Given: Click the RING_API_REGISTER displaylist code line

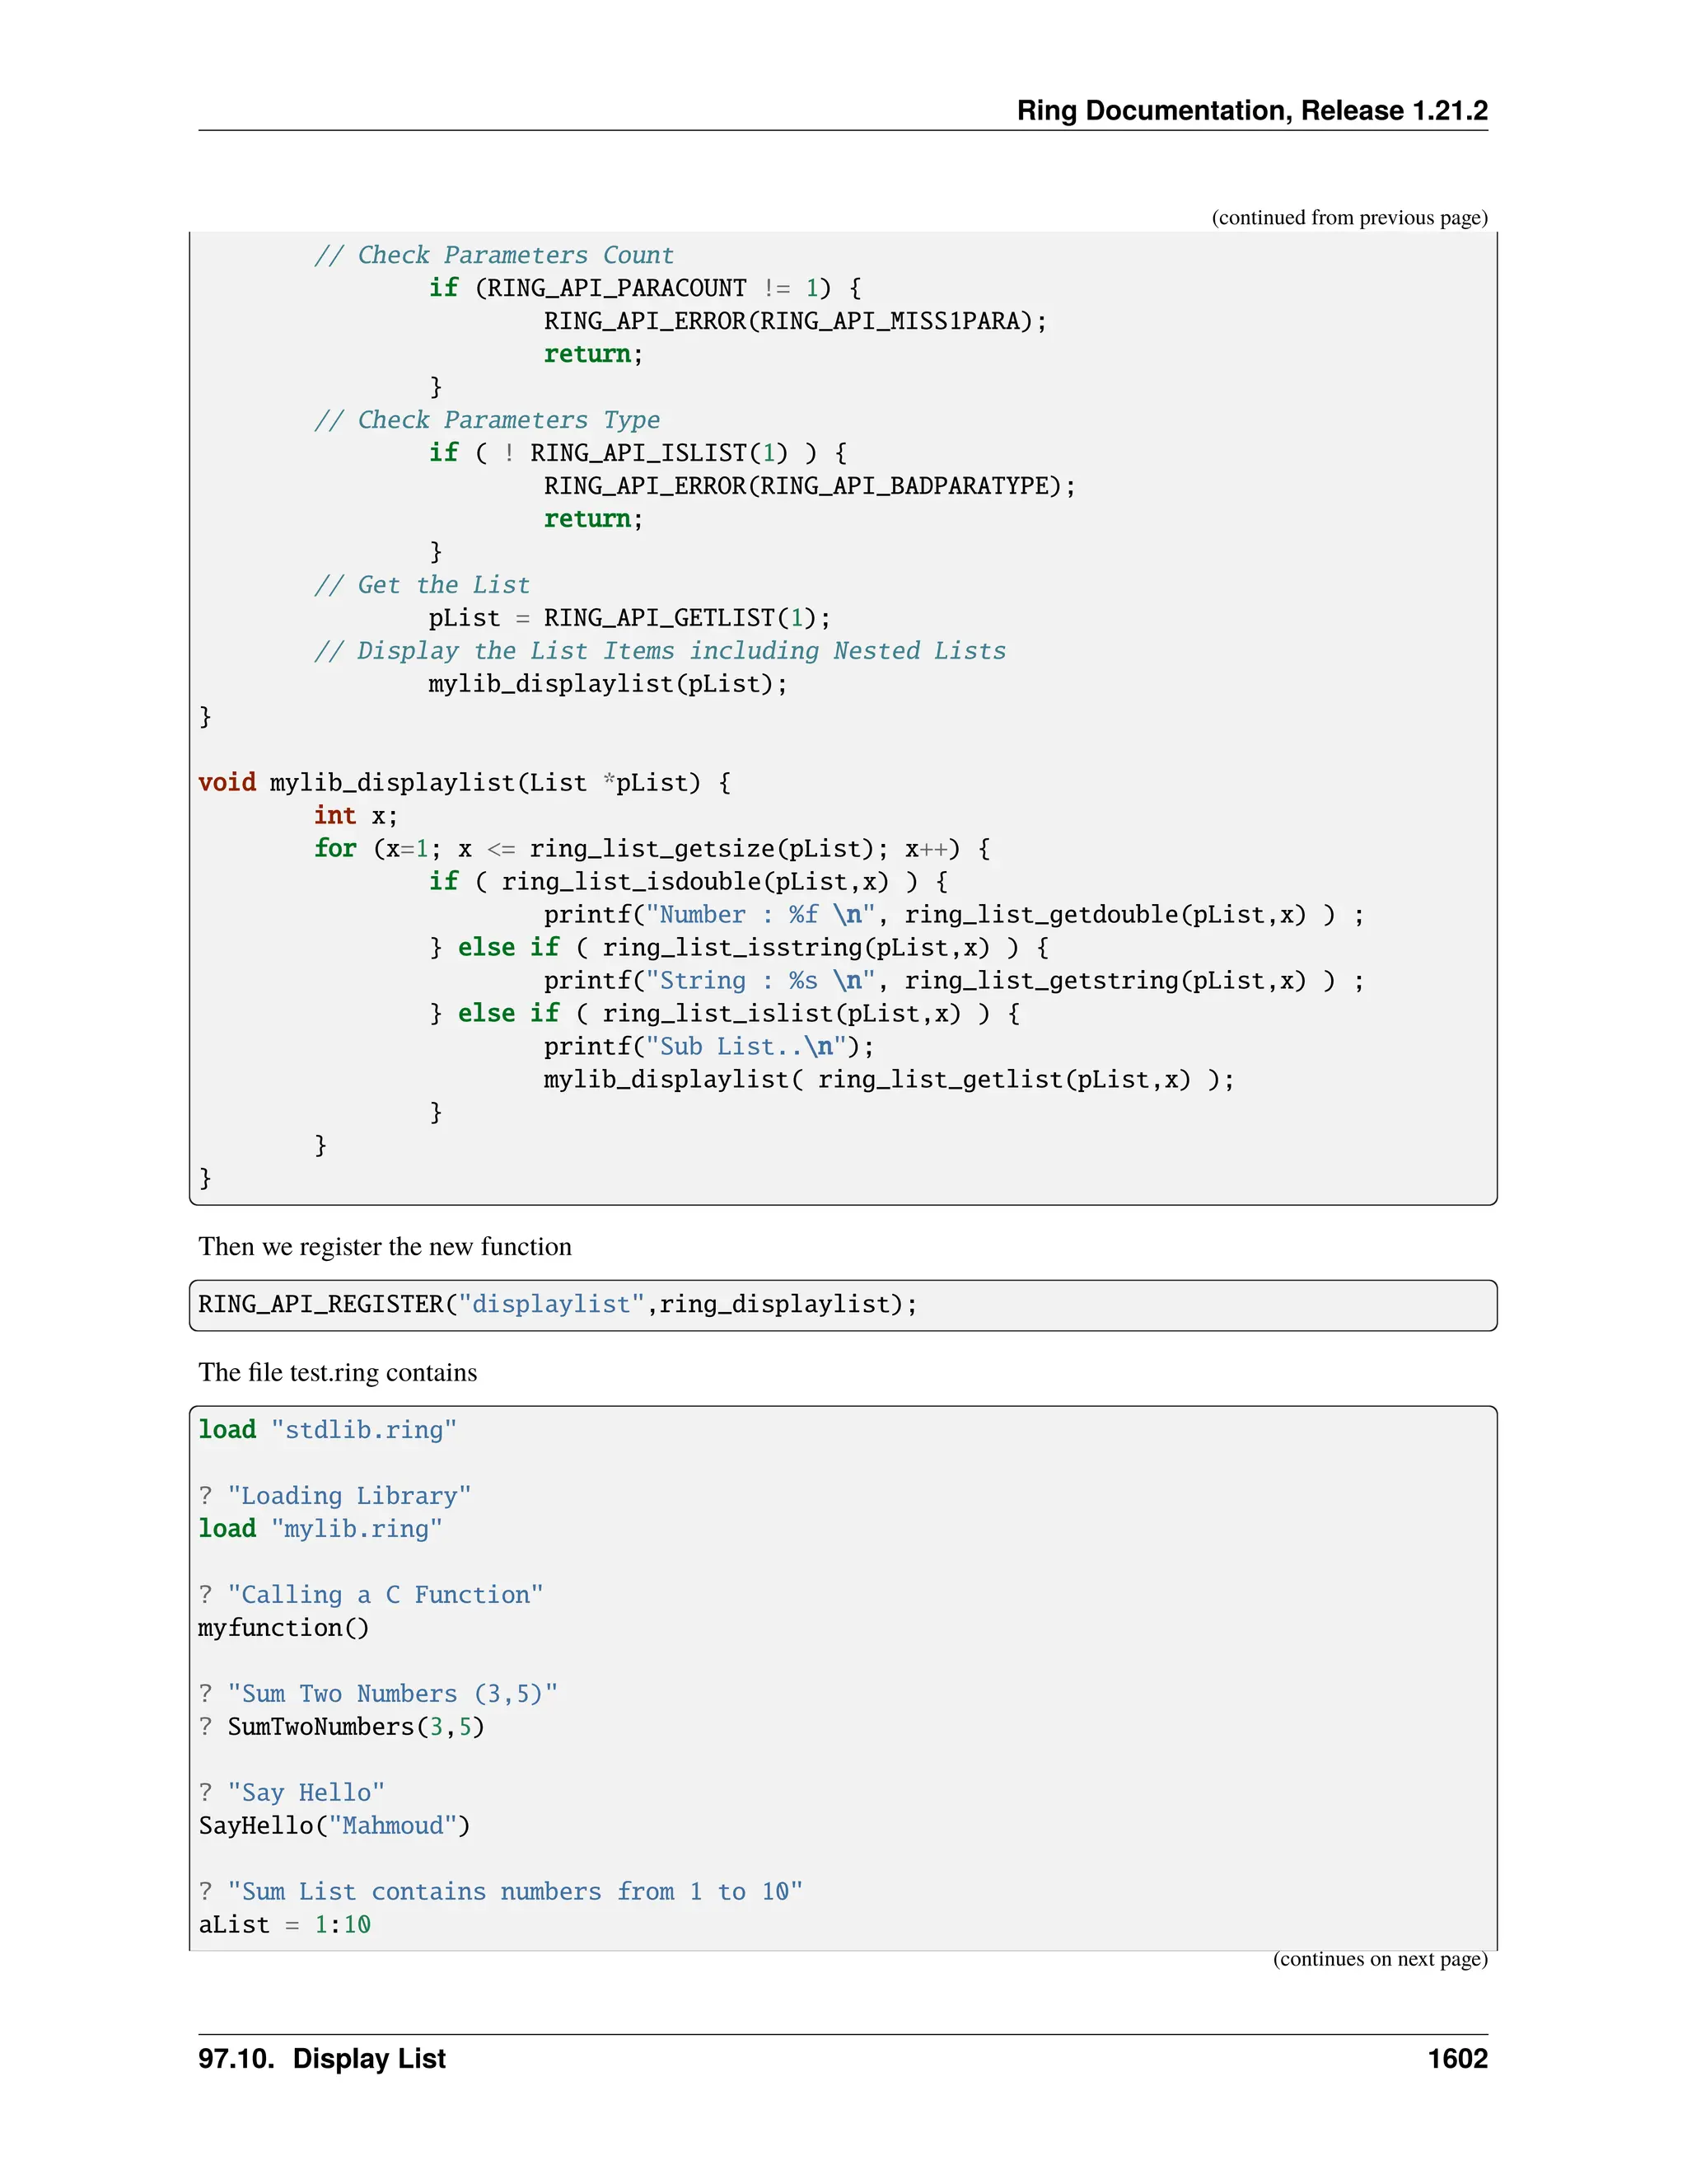Looking at the screenshot, I should coord(557,1305).
